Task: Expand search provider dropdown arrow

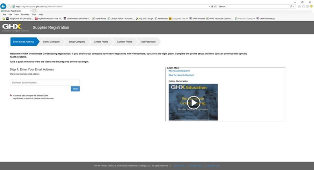Action: coord(294,6)
